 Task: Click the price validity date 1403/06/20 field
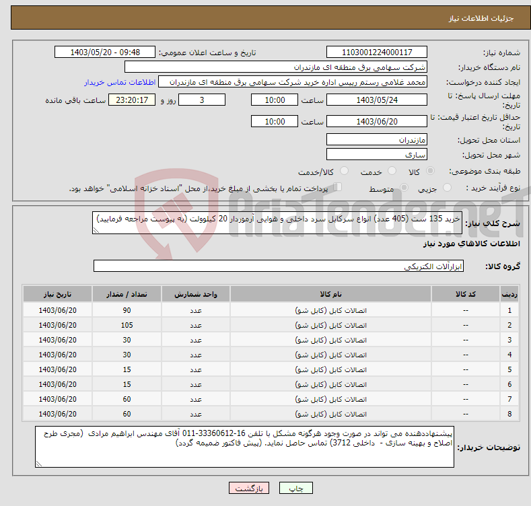pyautogui.click(x=377, y=121)
